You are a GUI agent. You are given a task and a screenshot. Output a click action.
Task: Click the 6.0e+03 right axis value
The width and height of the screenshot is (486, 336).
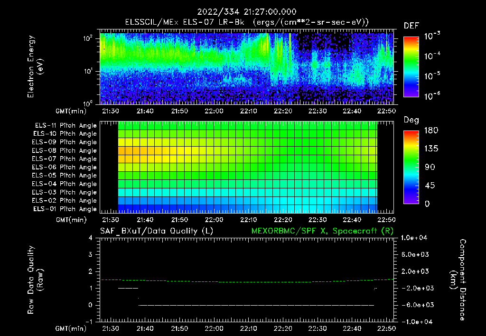click(x=415, y=255)
